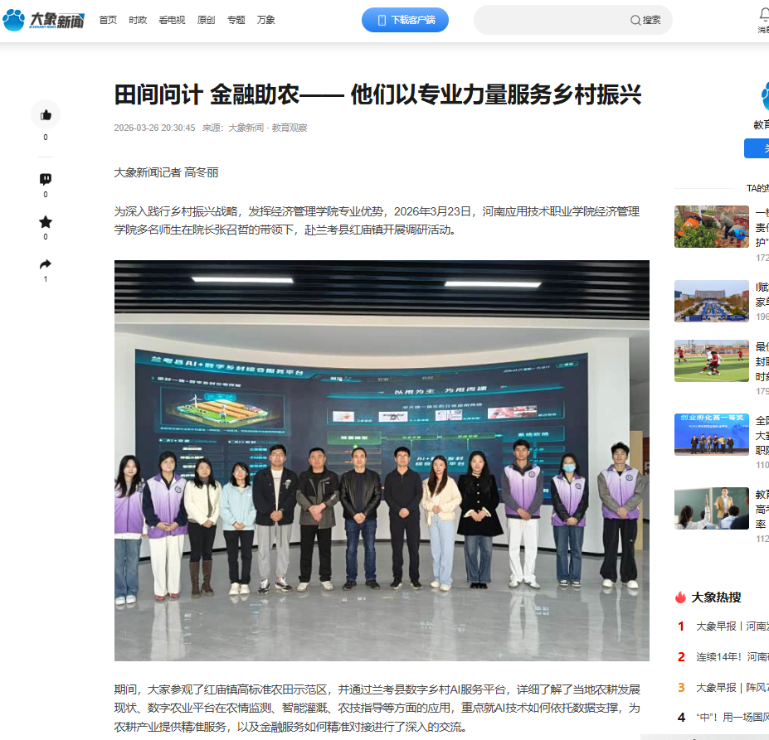This screenshot has width=769, height=740.
Task: Open the 万象 navigation item
Action: pos(266,20)
